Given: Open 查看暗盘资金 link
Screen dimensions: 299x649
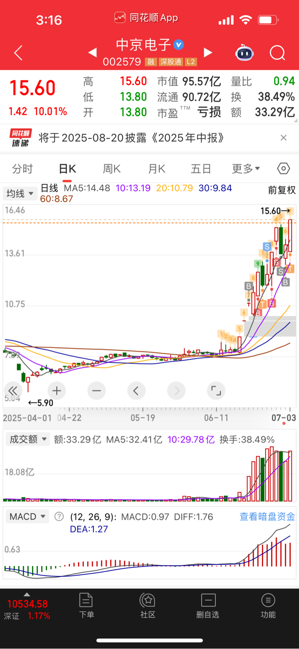Looking at the screenshot, I should tap(267, 517).
